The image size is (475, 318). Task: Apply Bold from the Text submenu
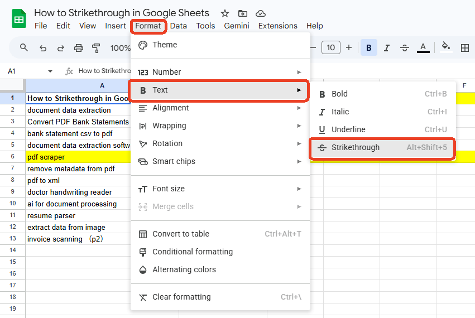(x=383, y=94)
